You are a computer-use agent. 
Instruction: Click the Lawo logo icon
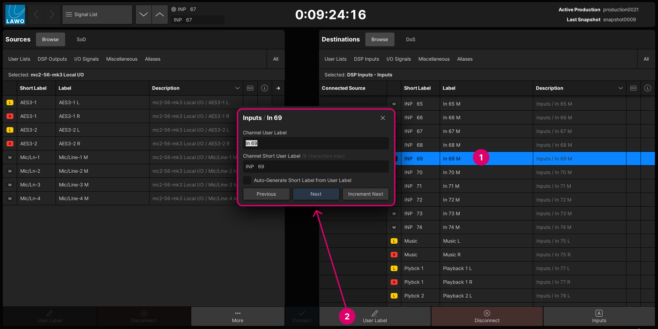[15, 15]
